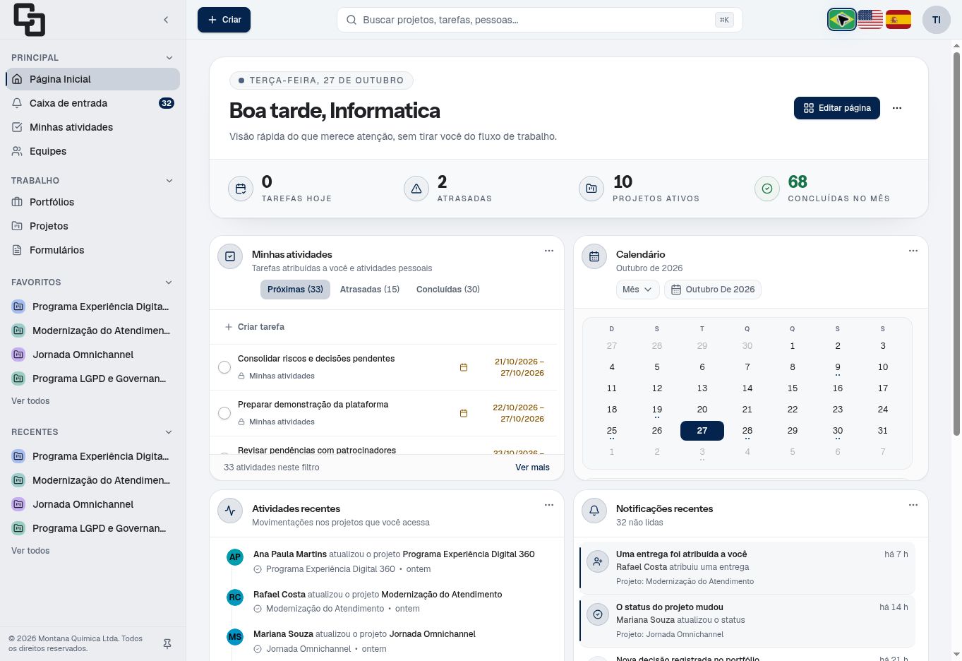This screenshot has height=661, width=962.
Task: Collapse the Trabalho sidebar section
Action: (169, 181)
